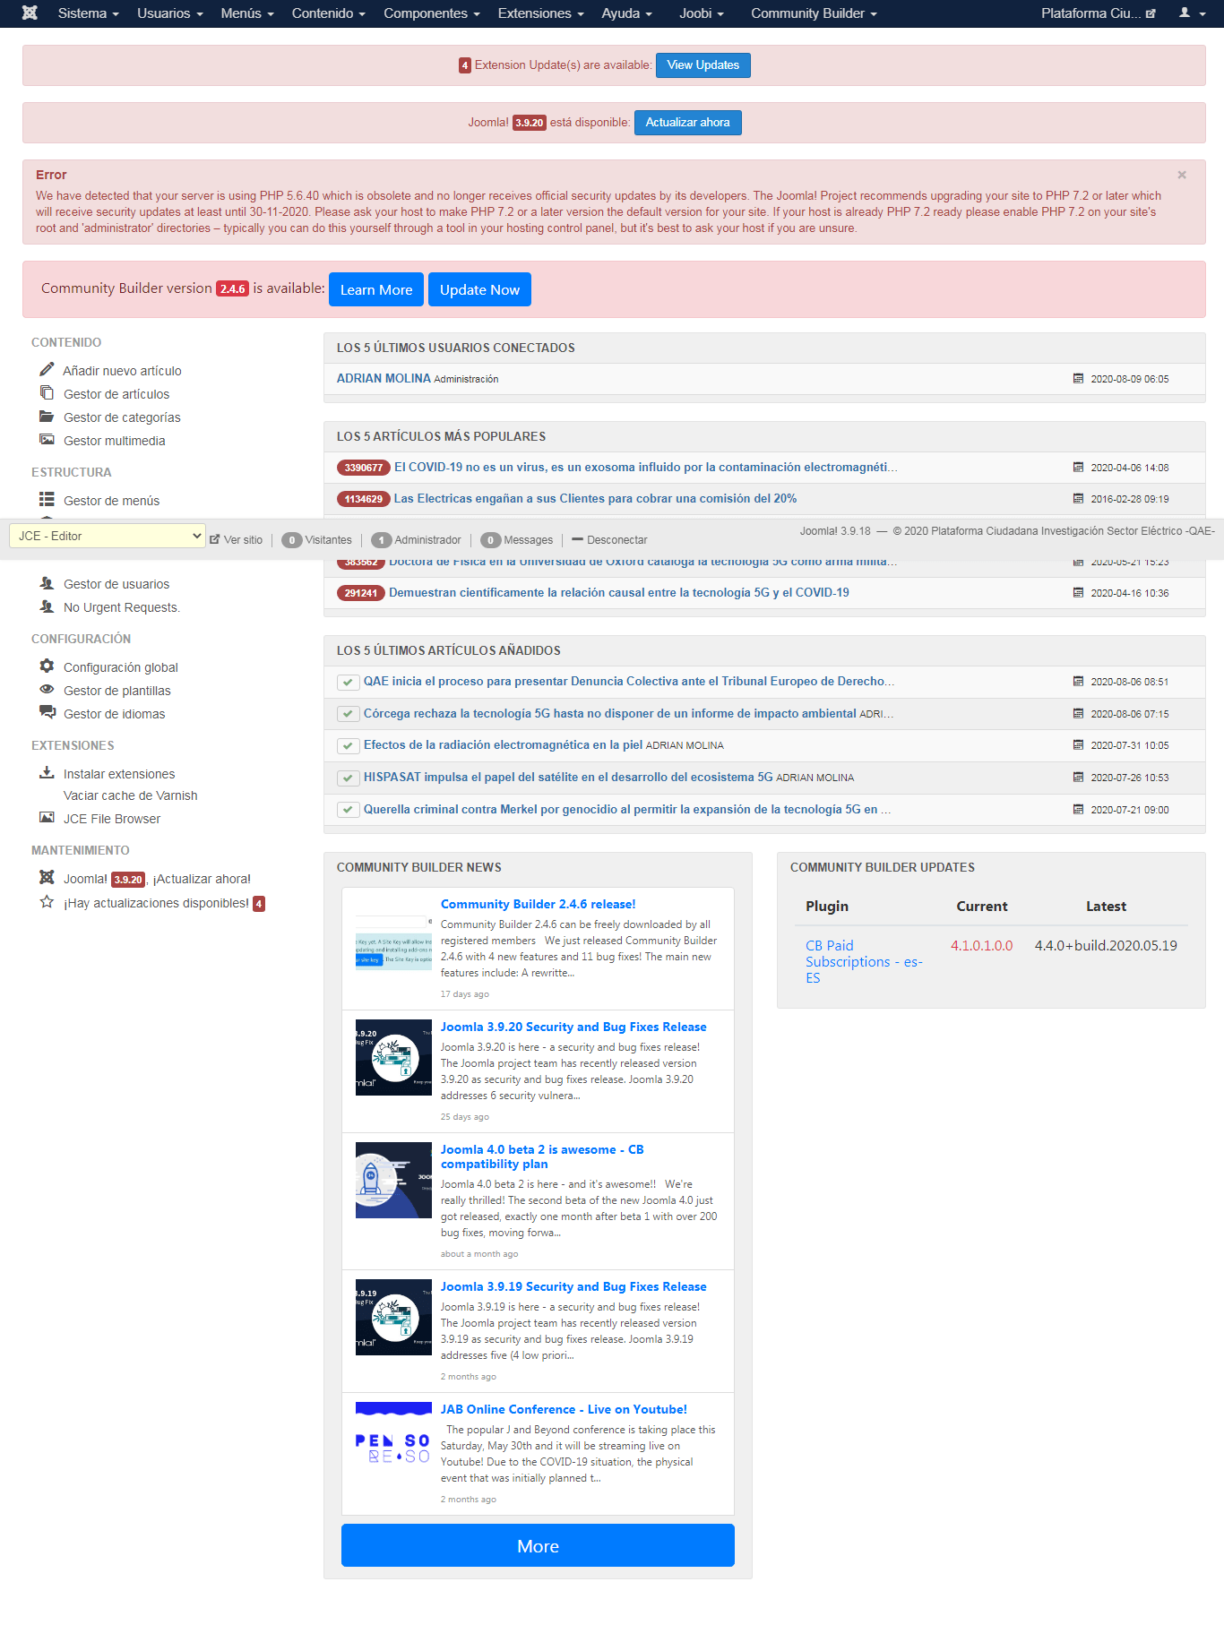Click the calendar icon beside 2020-07-21 09:00
The height and width of the screenshot is (1642, 1224).
[x=1078, y=809]
